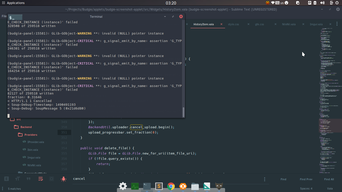Screen dimensions: 342x192
Task: Switch to the gtk.css tab
Action: pos(259,24)
